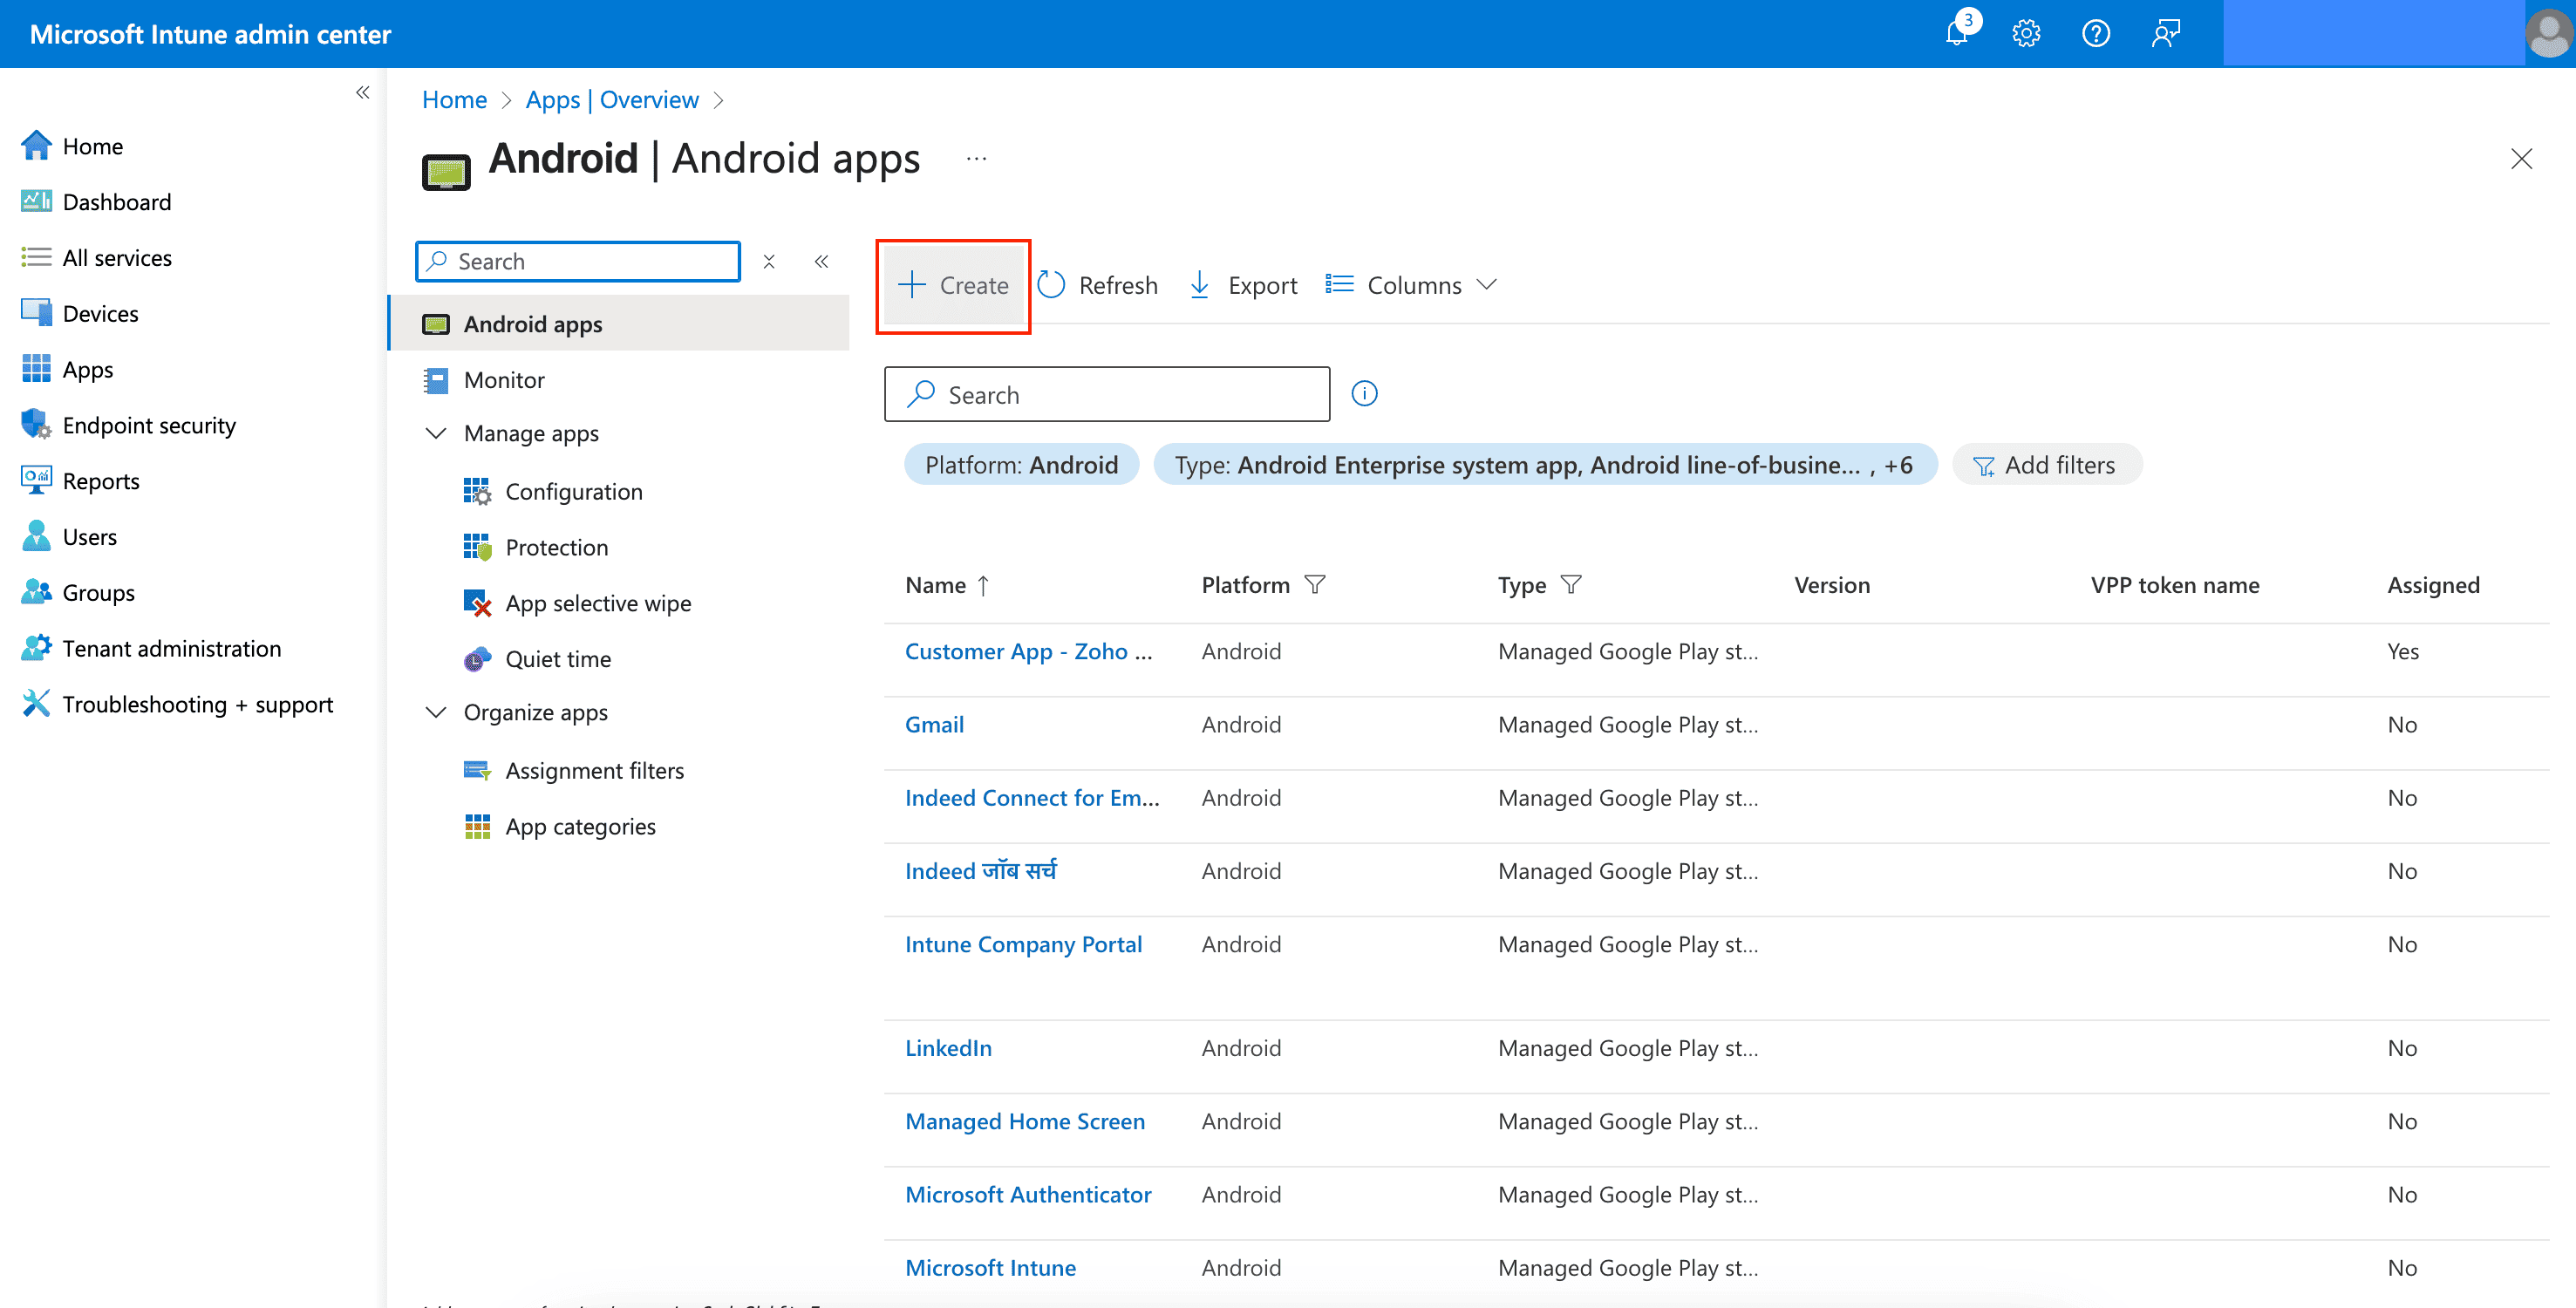
Task: Click the Refresh icon above the app list
Action: coord(1052,284)
